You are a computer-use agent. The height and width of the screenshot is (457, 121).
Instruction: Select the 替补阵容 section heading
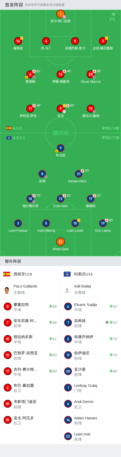13,261
